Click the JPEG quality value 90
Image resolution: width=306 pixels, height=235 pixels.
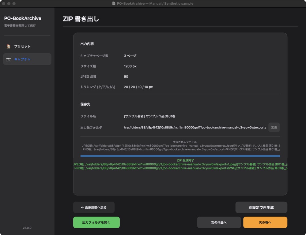pyautogui.click(x=126, y=76)
